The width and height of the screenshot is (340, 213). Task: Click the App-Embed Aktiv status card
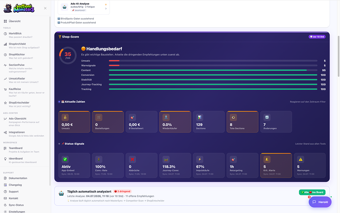coord(74,165)
